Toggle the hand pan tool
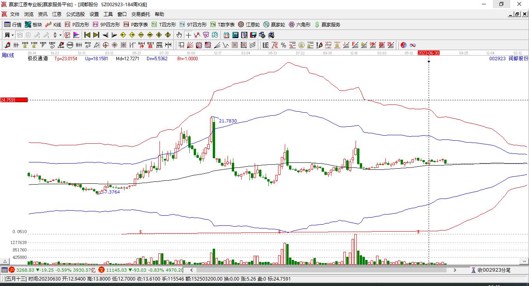This screenshot has height=286, width=529. pos(179,35)
